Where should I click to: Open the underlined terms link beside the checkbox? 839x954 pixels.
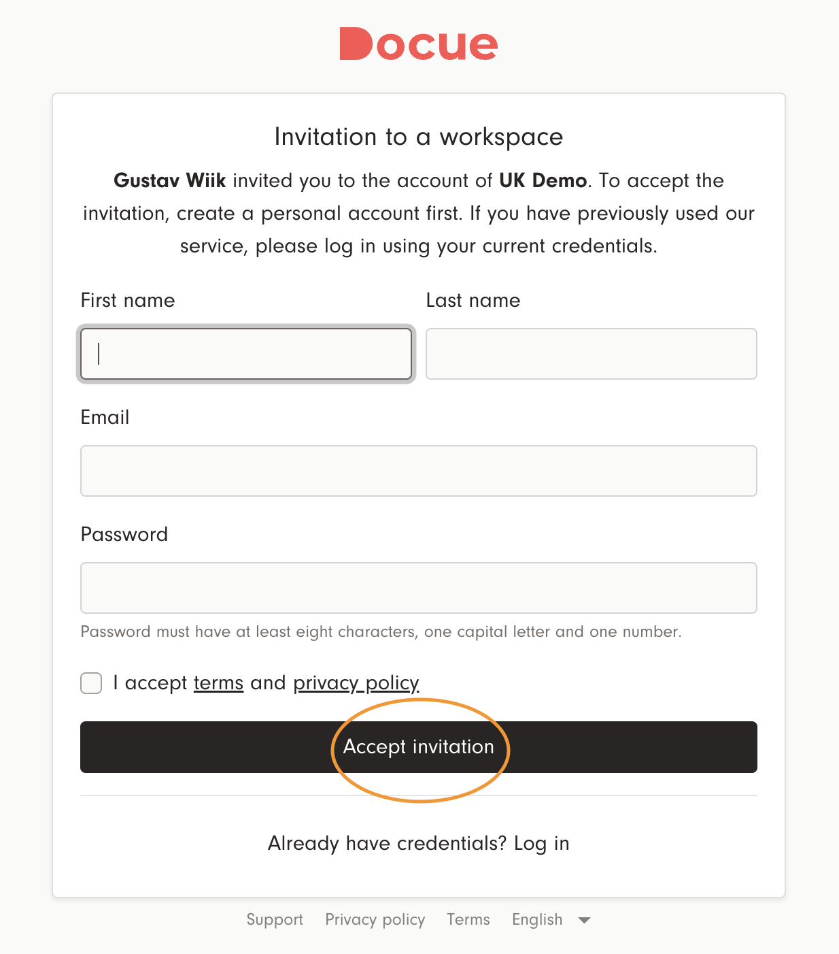[x=218, y=683]
